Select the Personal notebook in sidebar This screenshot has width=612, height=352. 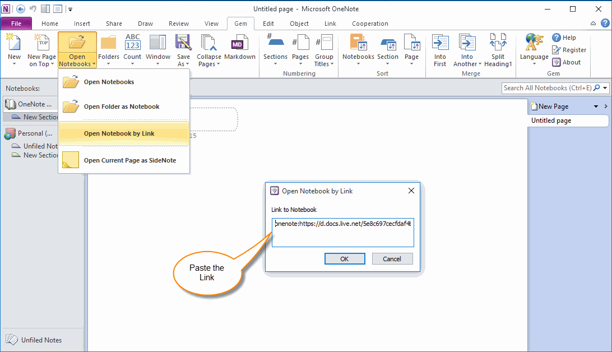coord(30,133)
